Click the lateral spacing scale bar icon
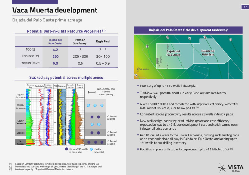This screenshot has width=249, height=175. 92,92
